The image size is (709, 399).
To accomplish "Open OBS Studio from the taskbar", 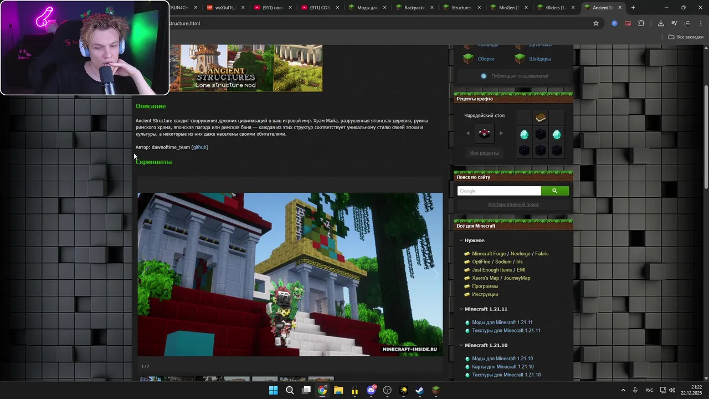I will pyautogui.click(x=387, y=390).
